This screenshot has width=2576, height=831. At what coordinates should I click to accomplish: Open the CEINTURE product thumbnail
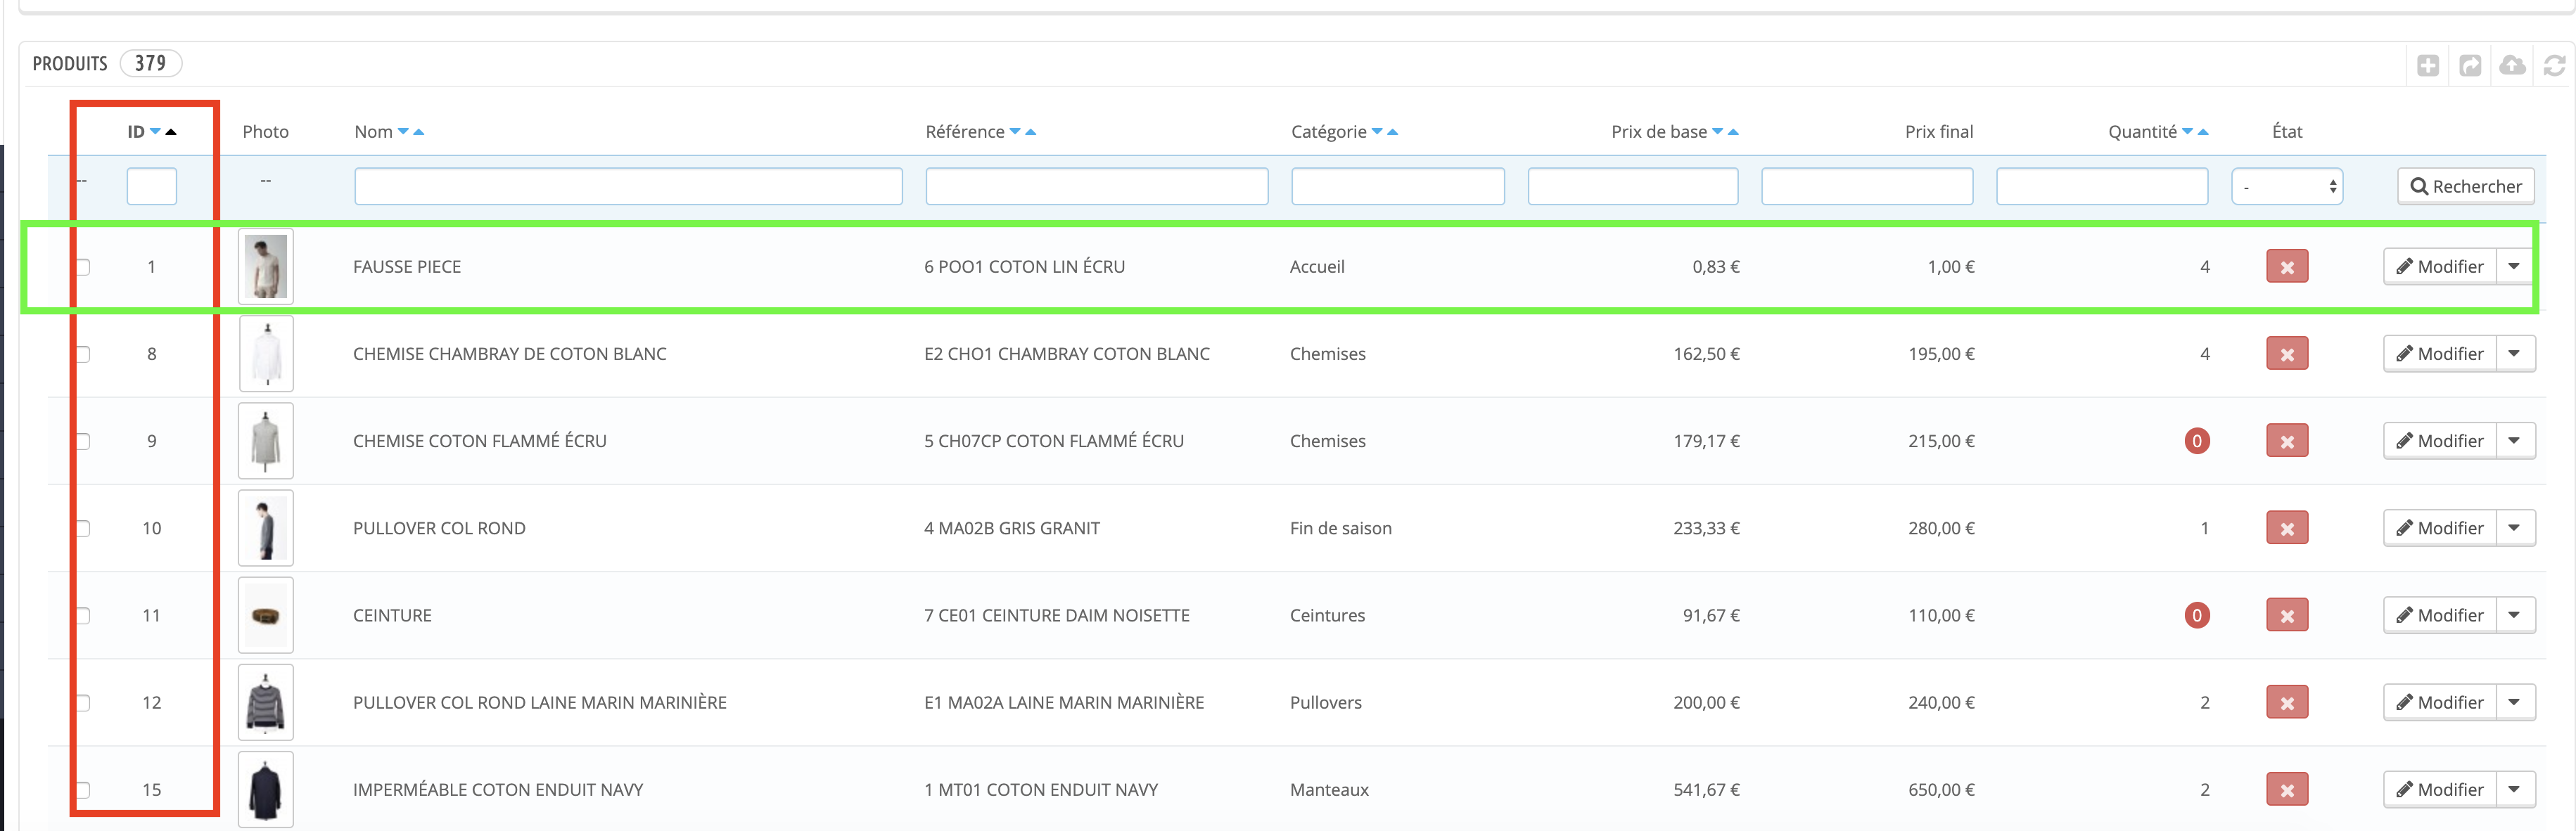click(266, 616)
